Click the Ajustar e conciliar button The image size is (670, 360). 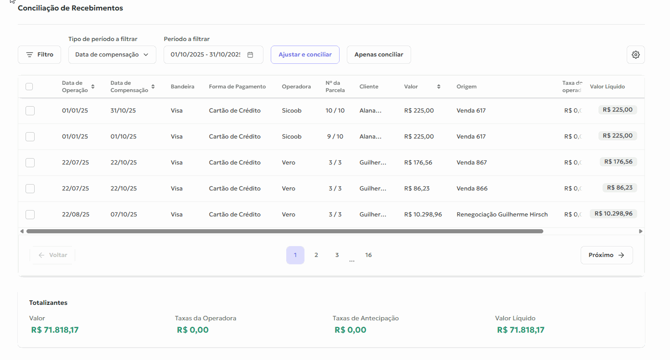(x=305, y=55)
